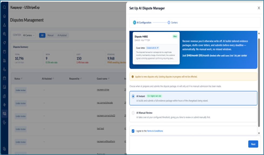264x155 pixels.
Task: Click the 'Created with AI' badge
Action: pos(152,48)
